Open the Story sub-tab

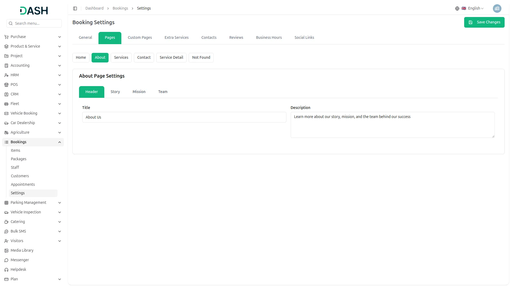pos(115,92)
